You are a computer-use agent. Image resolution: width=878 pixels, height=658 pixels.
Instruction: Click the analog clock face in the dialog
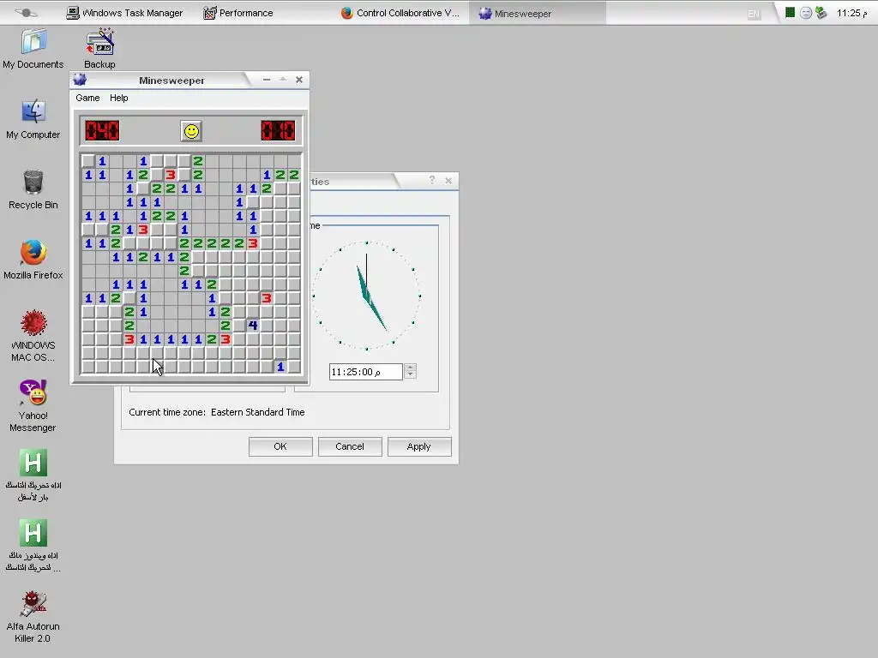point(367,296)
